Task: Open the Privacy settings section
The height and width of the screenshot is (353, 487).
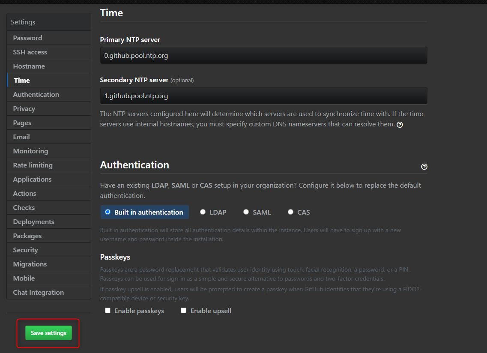Action: click(24, 108)
